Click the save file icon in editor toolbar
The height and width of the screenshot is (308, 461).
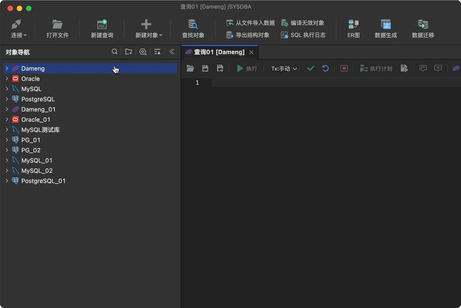pyautogui.click(x=205, y=68)
